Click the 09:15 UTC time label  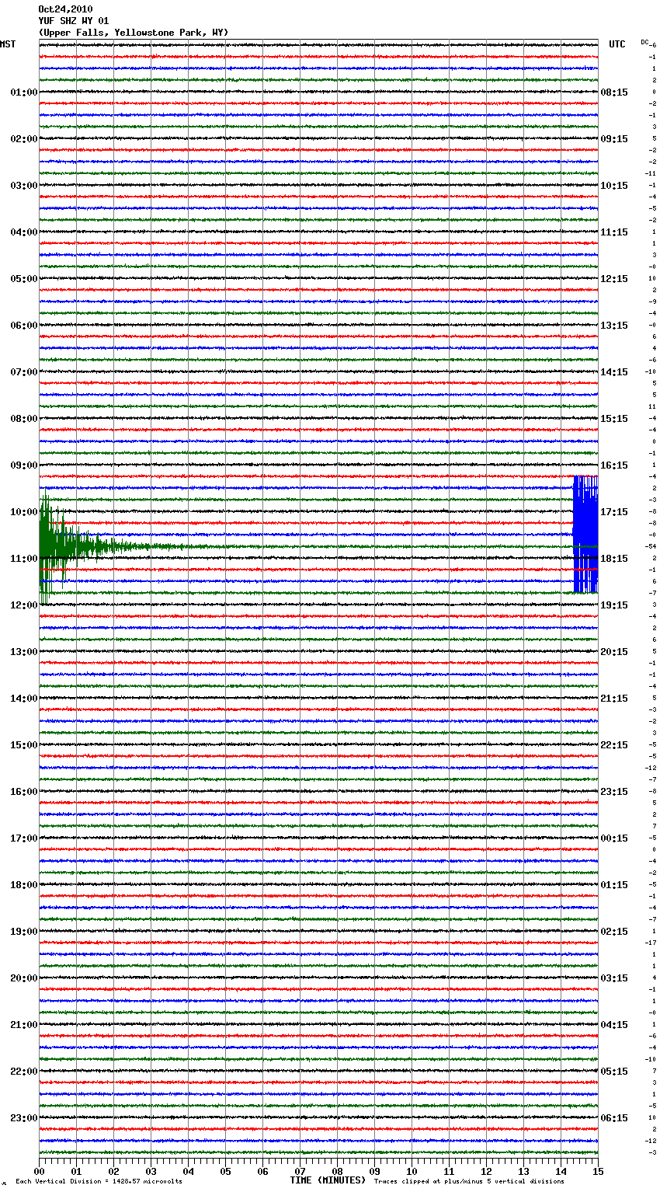614,139
